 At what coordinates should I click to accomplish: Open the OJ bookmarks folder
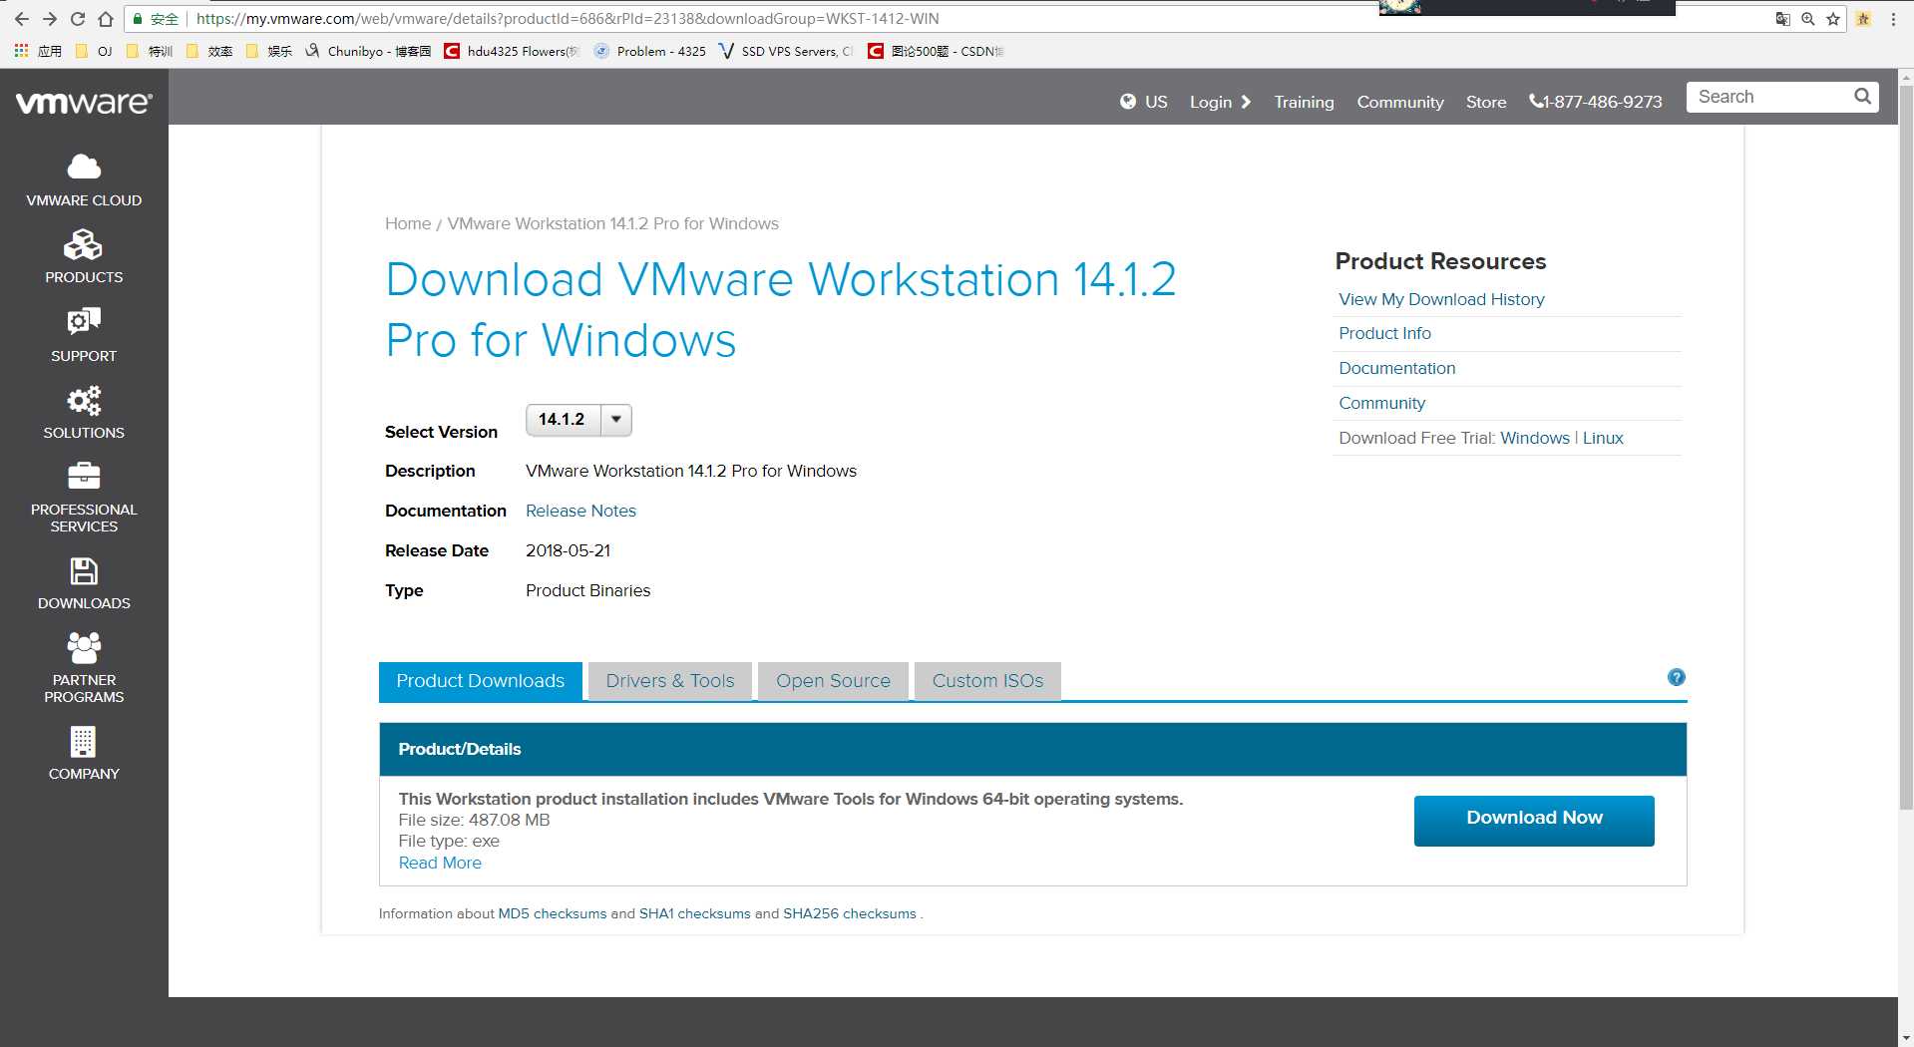point(94,51)
